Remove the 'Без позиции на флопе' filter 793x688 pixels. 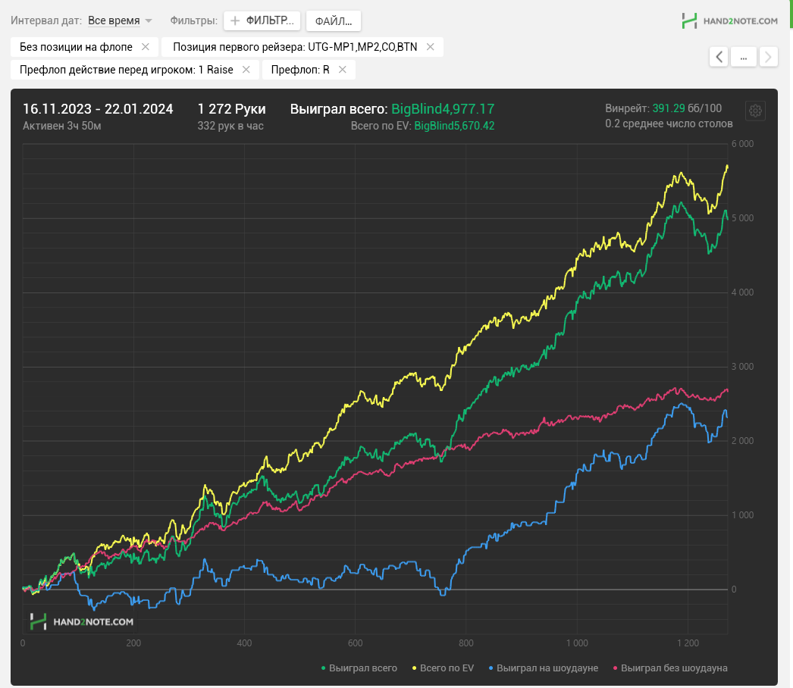pyautogui.click(x=146, y=46)
